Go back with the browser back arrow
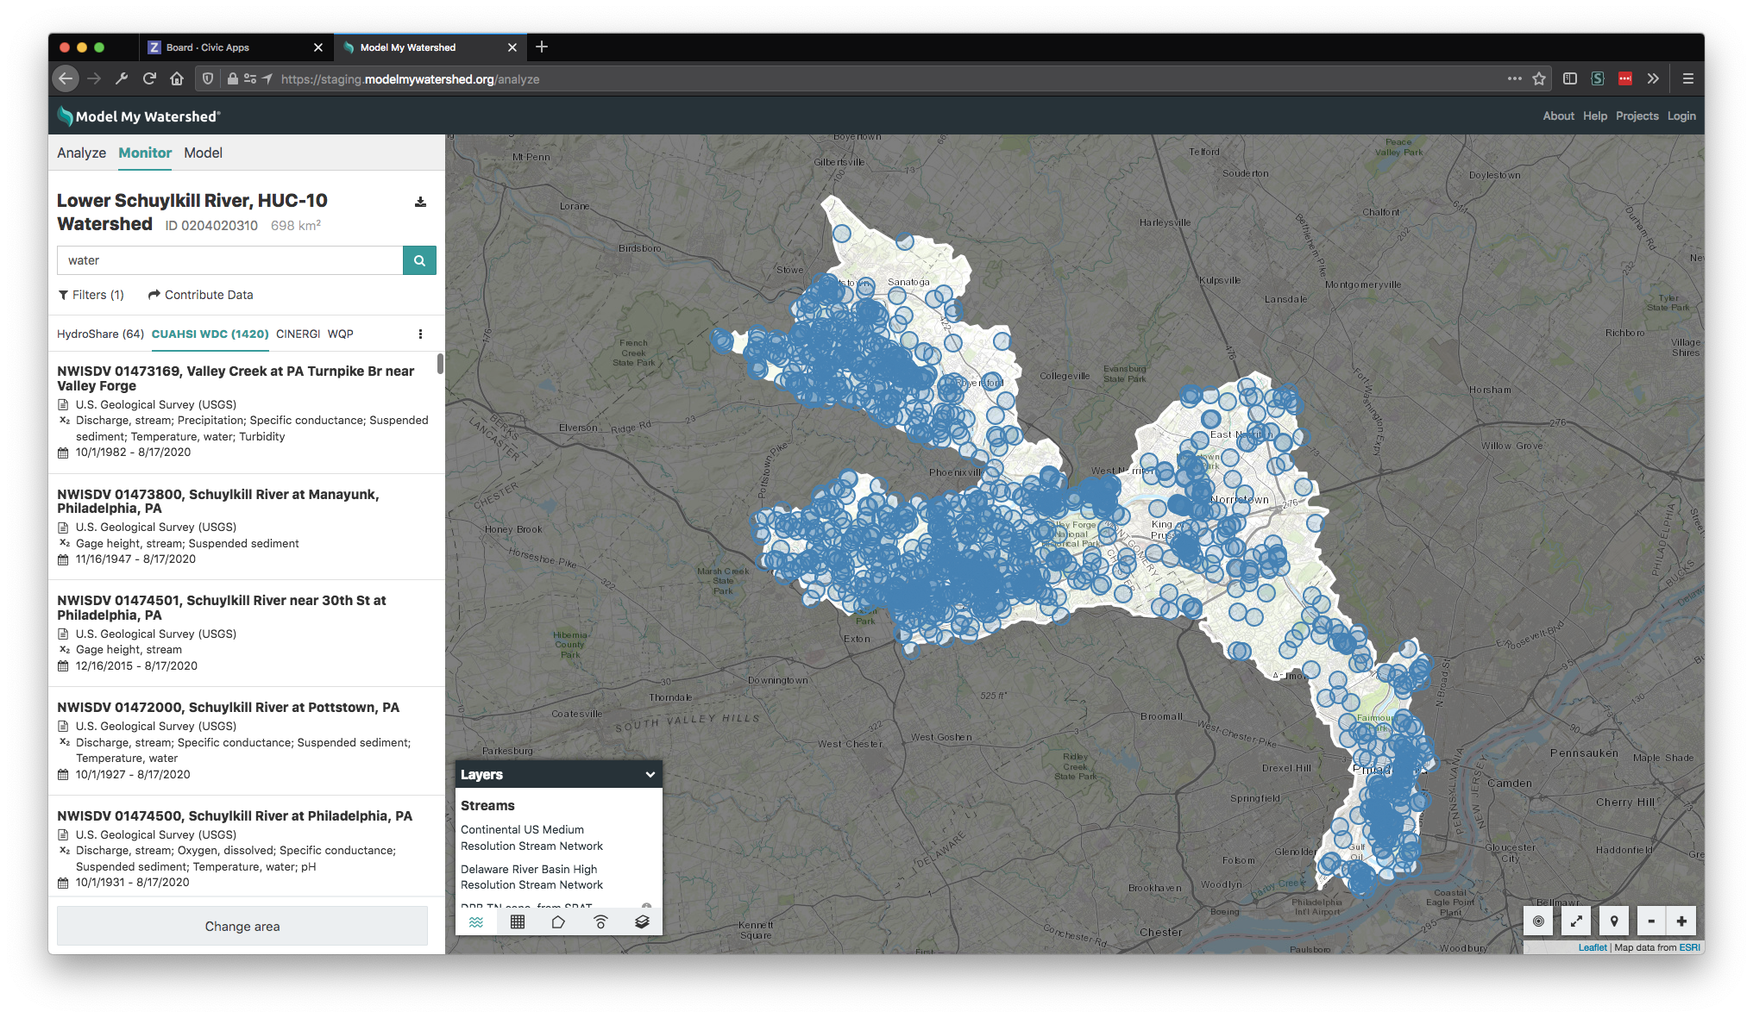The height and width of the screenshot is (1018, 1753). click(x=66, y=78)
